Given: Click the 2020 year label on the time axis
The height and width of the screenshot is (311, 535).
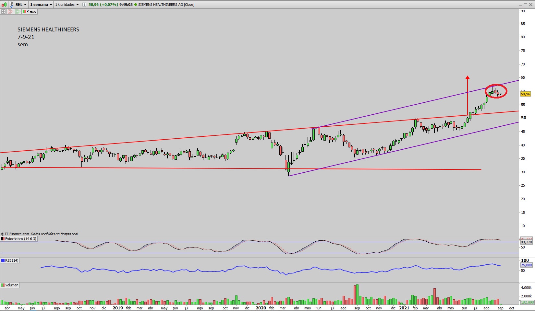Looking at the screenshot, I should [261, 308].
